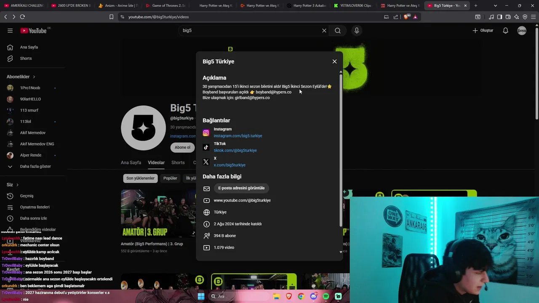Click the envelope email icon
539x303 pixels.
coord(206,189)
